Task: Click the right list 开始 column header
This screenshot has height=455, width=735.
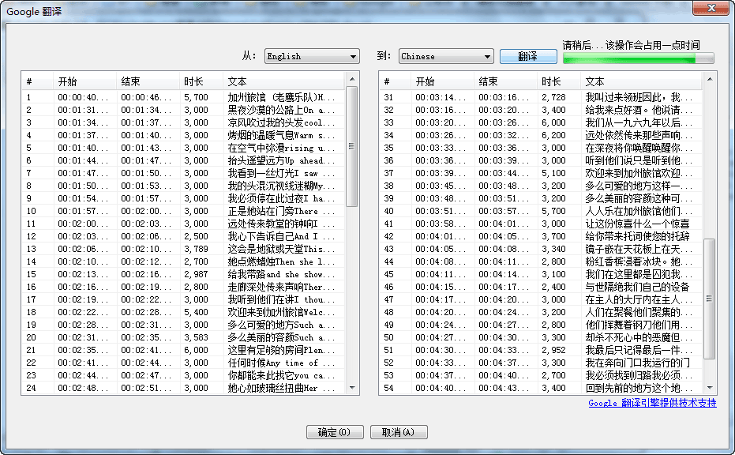Action: [x=442, y=81]
